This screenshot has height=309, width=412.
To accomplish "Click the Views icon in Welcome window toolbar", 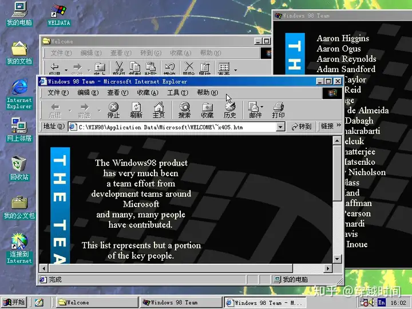I will click(x=224, y=68).
